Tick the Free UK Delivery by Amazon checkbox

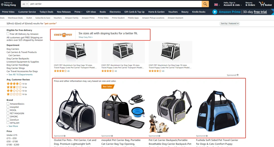tap(8, 34)
